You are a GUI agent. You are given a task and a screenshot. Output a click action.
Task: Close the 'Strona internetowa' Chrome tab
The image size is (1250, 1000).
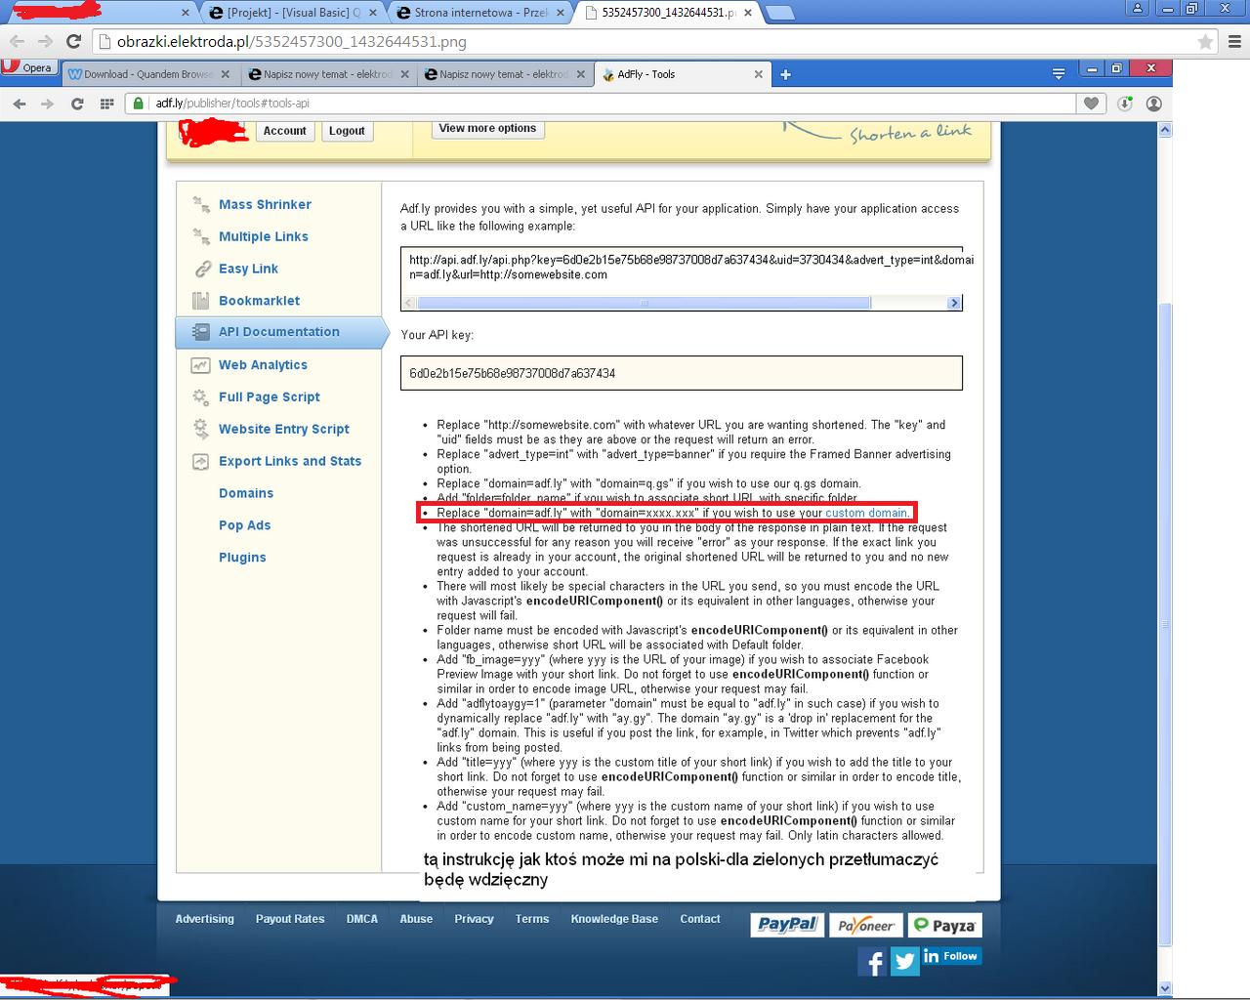click(x=561, y=13)
